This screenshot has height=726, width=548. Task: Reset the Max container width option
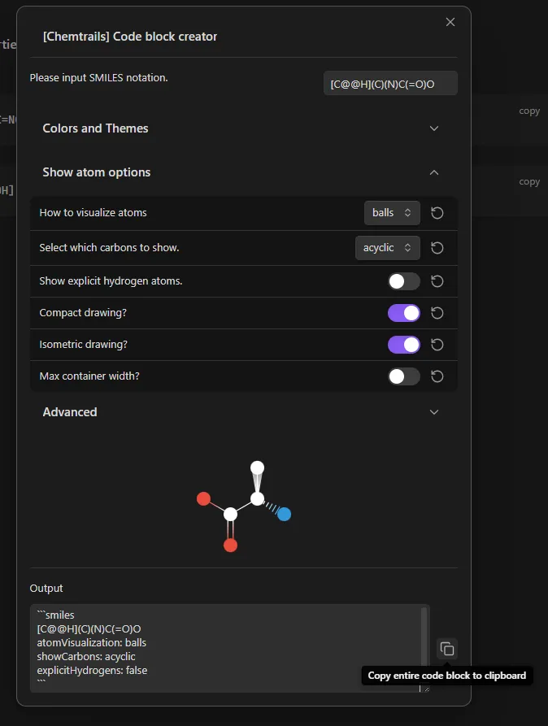pyautogui.click(x=437, y=376)
